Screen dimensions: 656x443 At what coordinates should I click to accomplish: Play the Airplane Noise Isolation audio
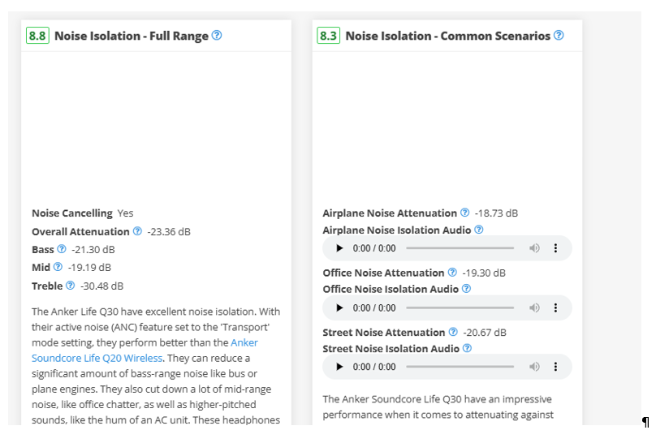point(339,248)
